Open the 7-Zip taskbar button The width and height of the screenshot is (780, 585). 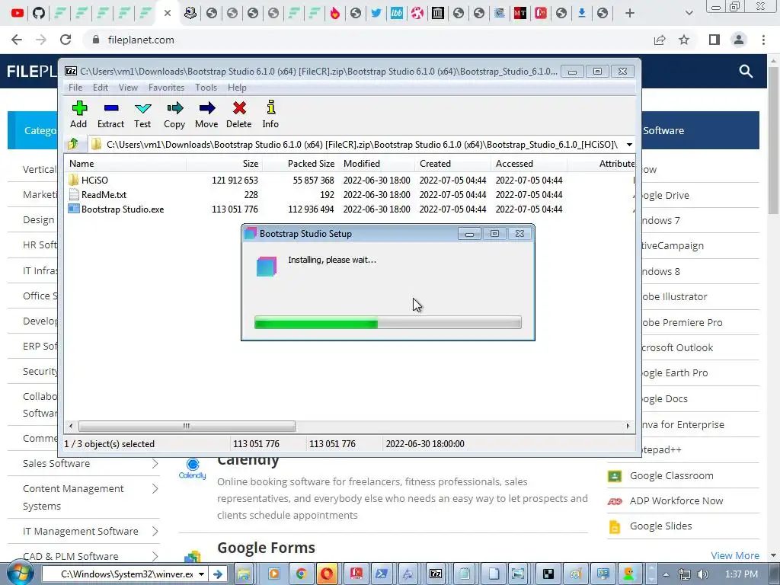436,574
